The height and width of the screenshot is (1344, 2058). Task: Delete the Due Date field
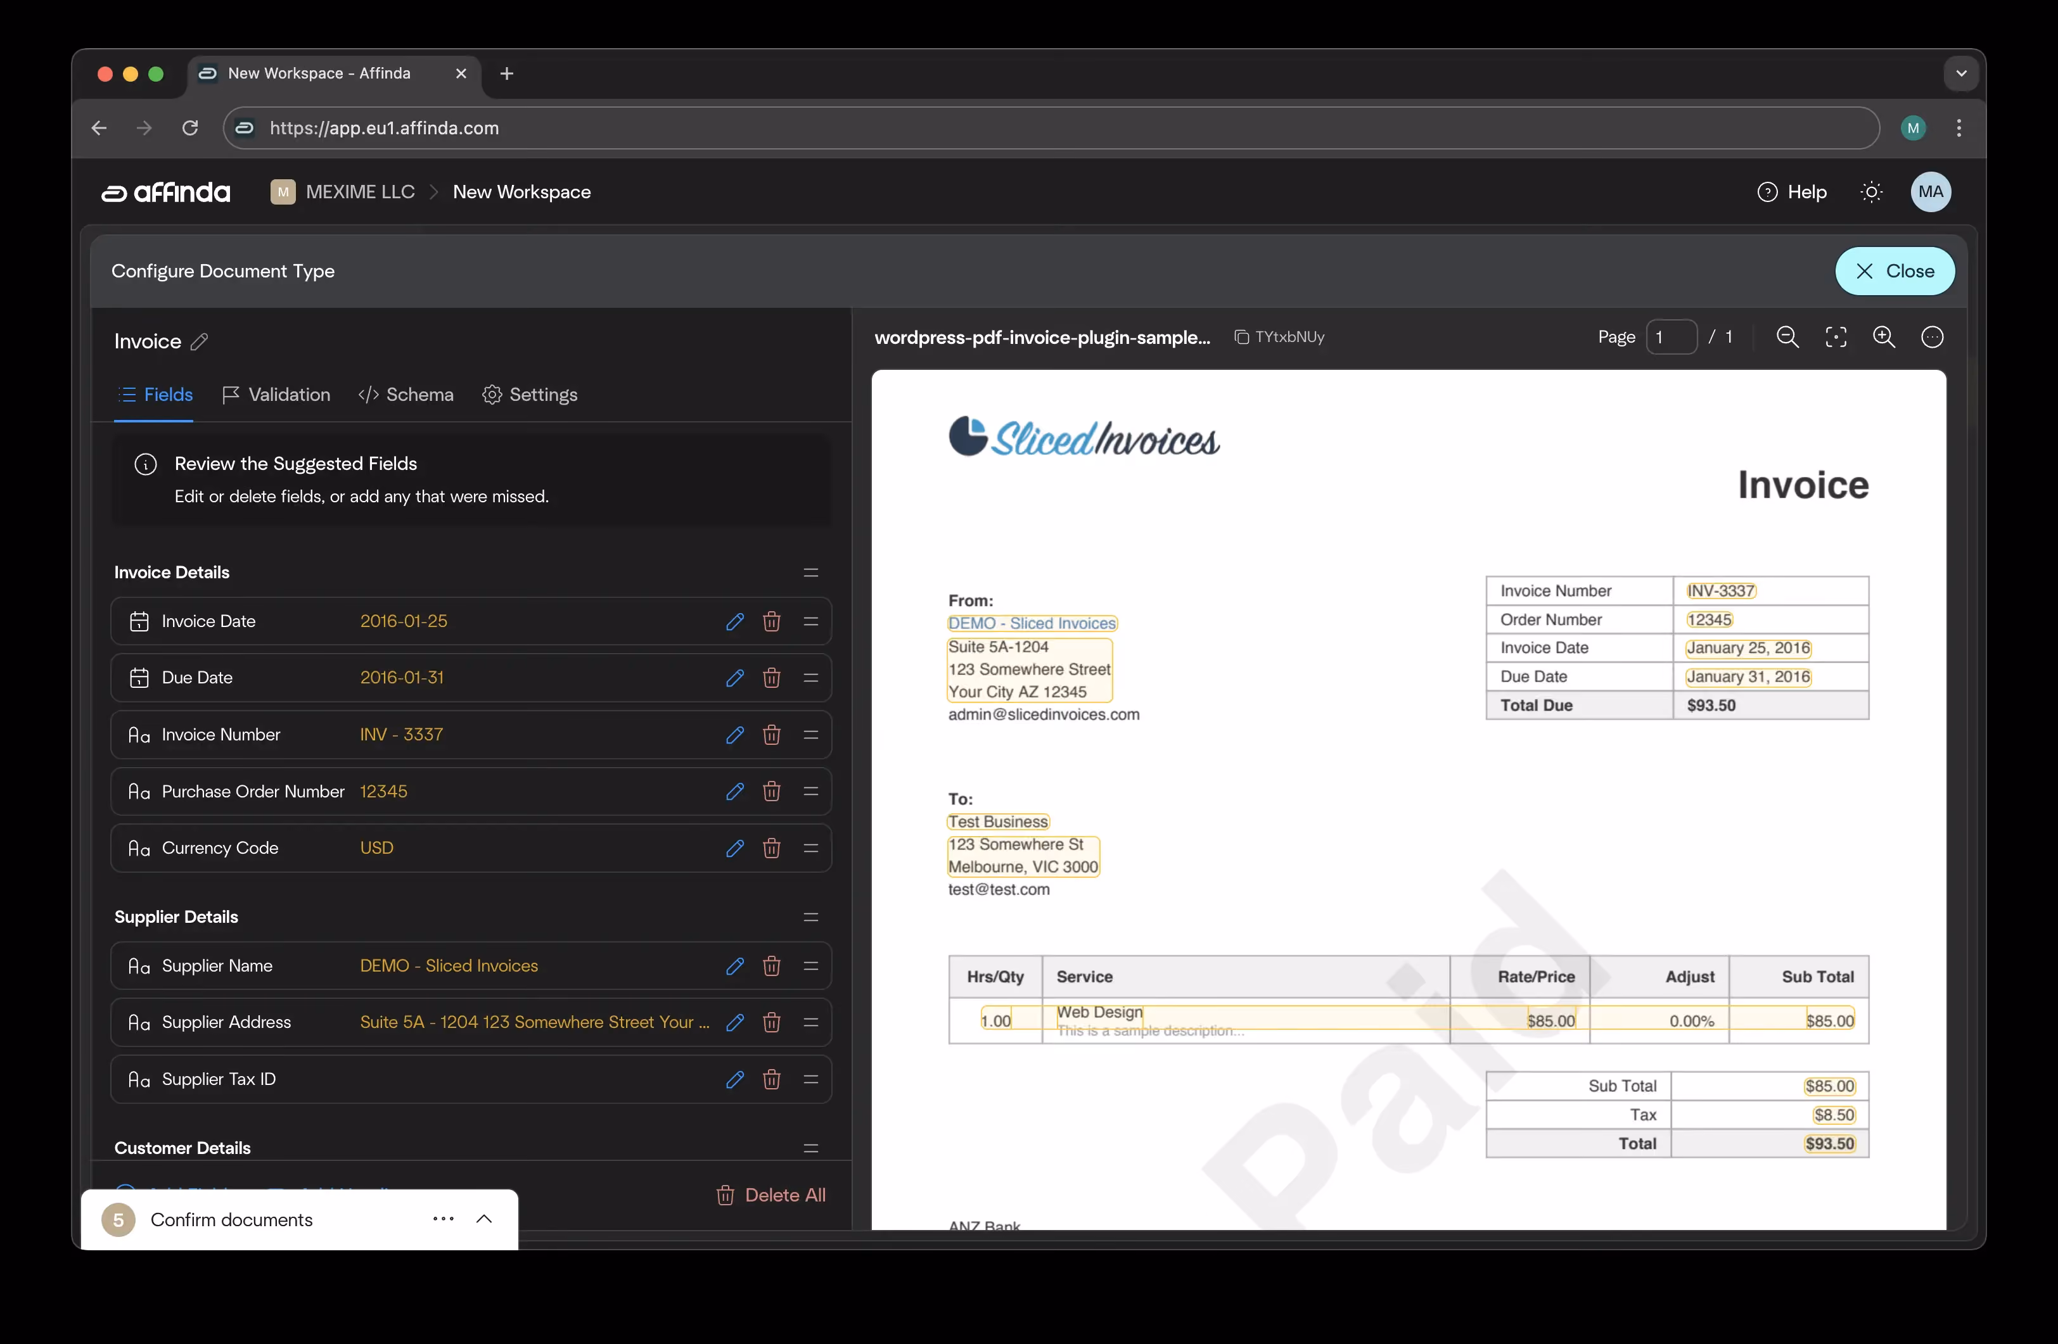coord(771,678)
